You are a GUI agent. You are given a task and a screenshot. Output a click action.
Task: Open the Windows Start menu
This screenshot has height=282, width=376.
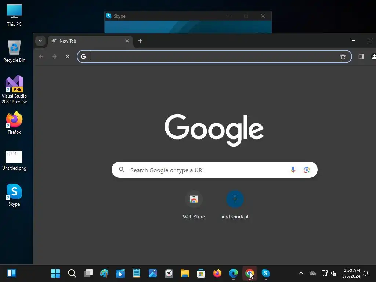(56, 273)
